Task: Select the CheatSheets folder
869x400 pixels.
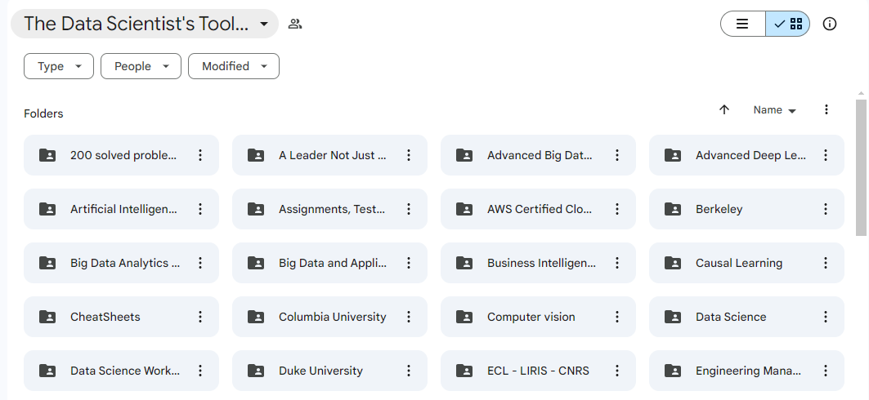Action: click(x=121, y=317)
